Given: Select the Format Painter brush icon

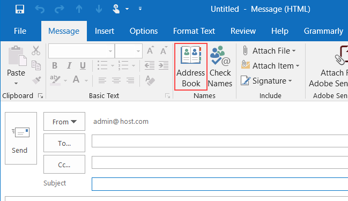Looking at the screenshot, I should click(36, 80).
